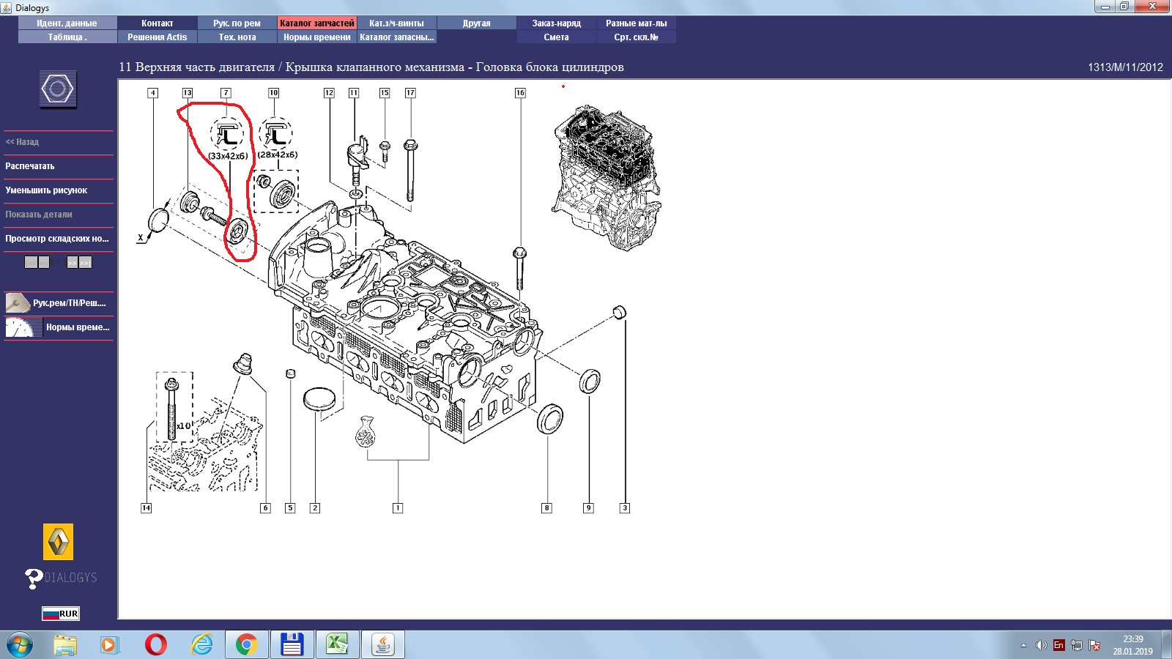This screenshot has width=1172, height=659.
Task: Select part callout number 8
Action: [x=546, y=507]
